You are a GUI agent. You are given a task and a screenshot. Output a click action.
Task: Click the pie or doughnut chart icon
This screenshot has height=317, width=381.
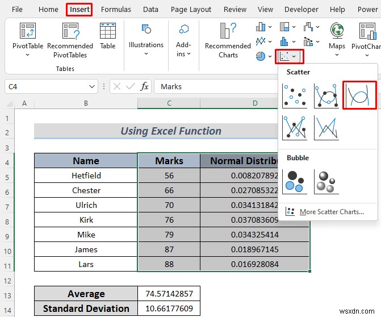pos(261,56)
